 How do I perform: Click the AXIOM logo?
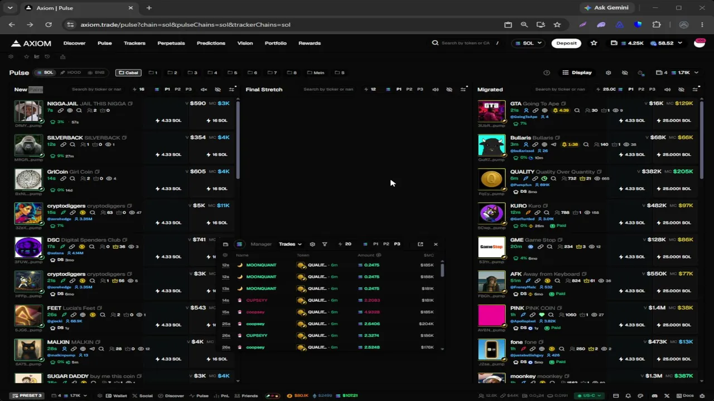point(31,43)
